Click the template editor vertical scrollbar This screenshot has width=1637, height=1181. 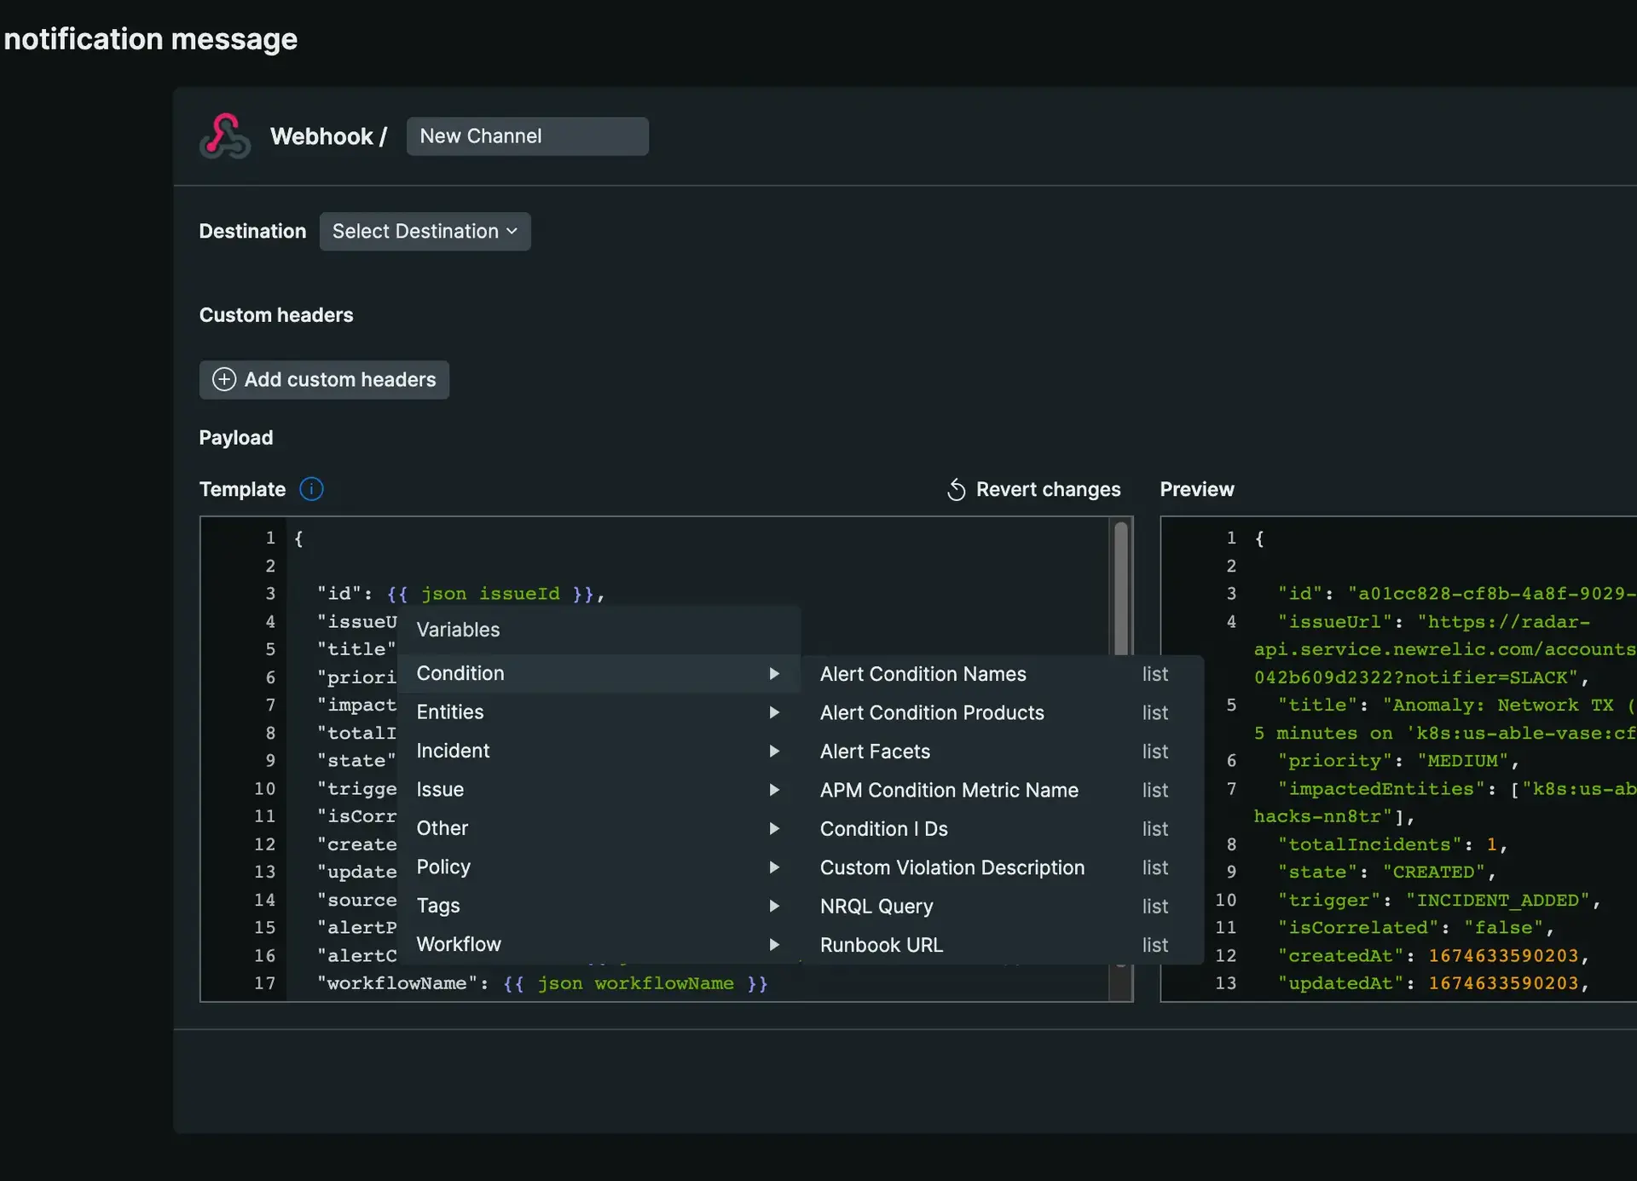[1121, 588]
